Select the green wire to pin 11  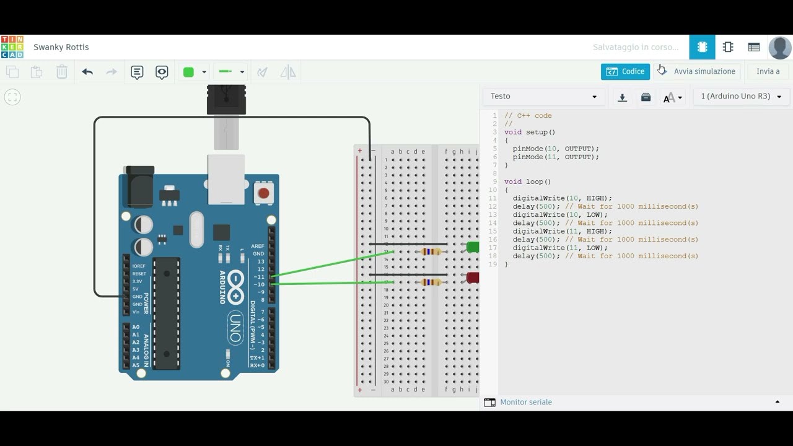tap(332, 263)
